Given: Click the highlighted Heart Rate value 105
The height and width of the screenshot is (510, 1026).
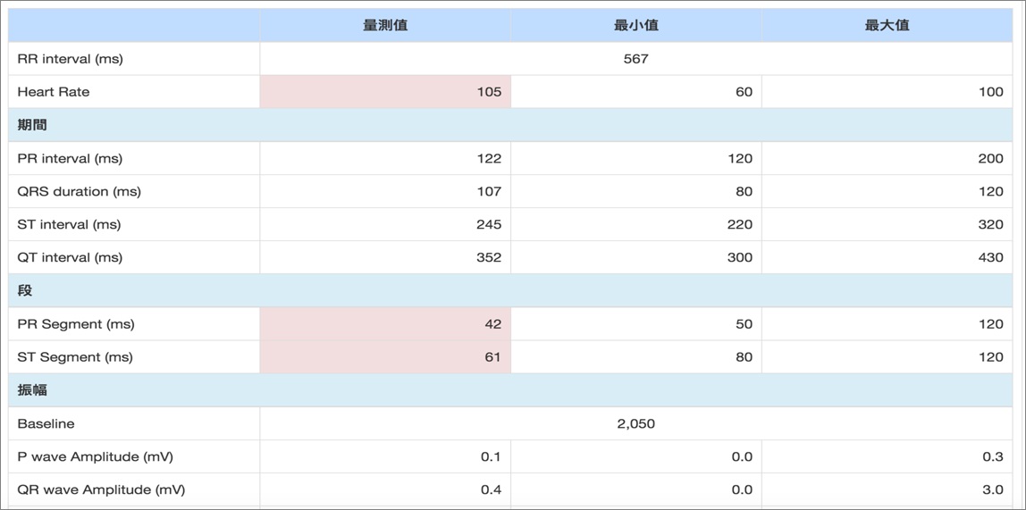Looking at the screenshot, I should click(489, 92).
